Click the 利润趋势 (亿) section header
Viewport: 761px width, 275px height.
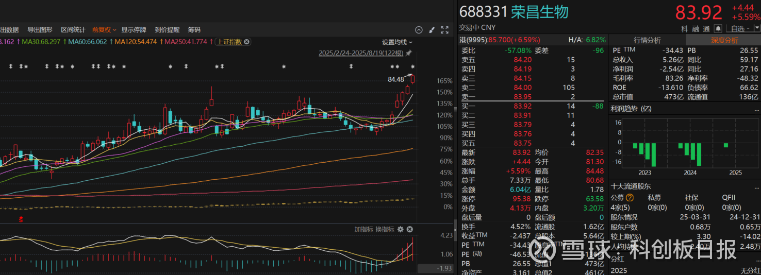point(631,109)
